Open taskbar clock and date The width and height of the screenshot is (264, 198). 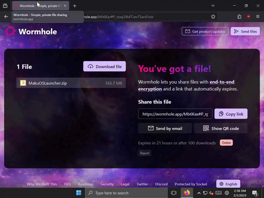(240, 193)
